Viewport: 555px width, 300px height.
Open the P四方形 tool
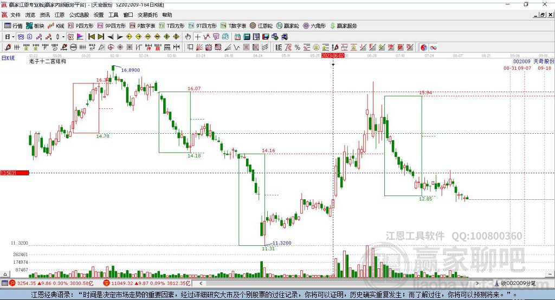(81, 26)
